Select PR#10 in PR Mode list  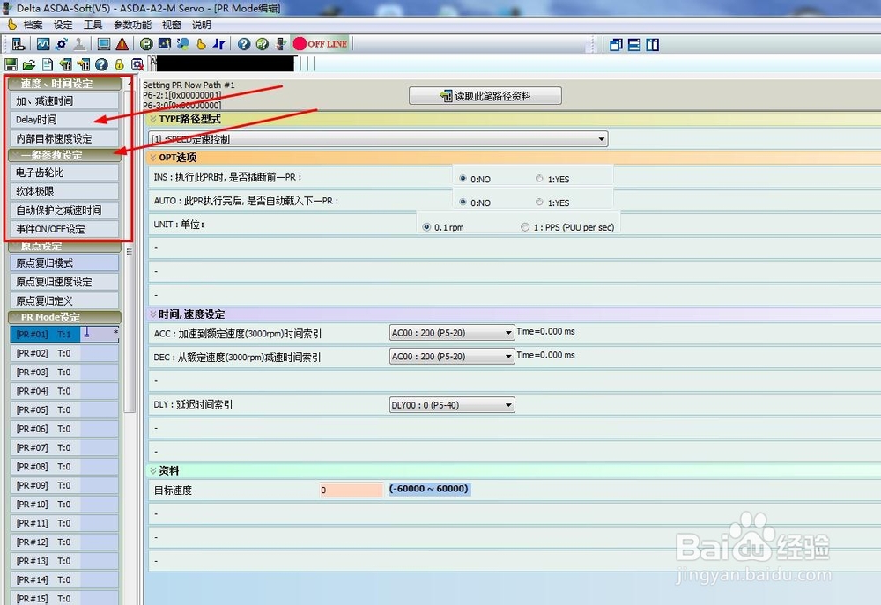[64, 505]
